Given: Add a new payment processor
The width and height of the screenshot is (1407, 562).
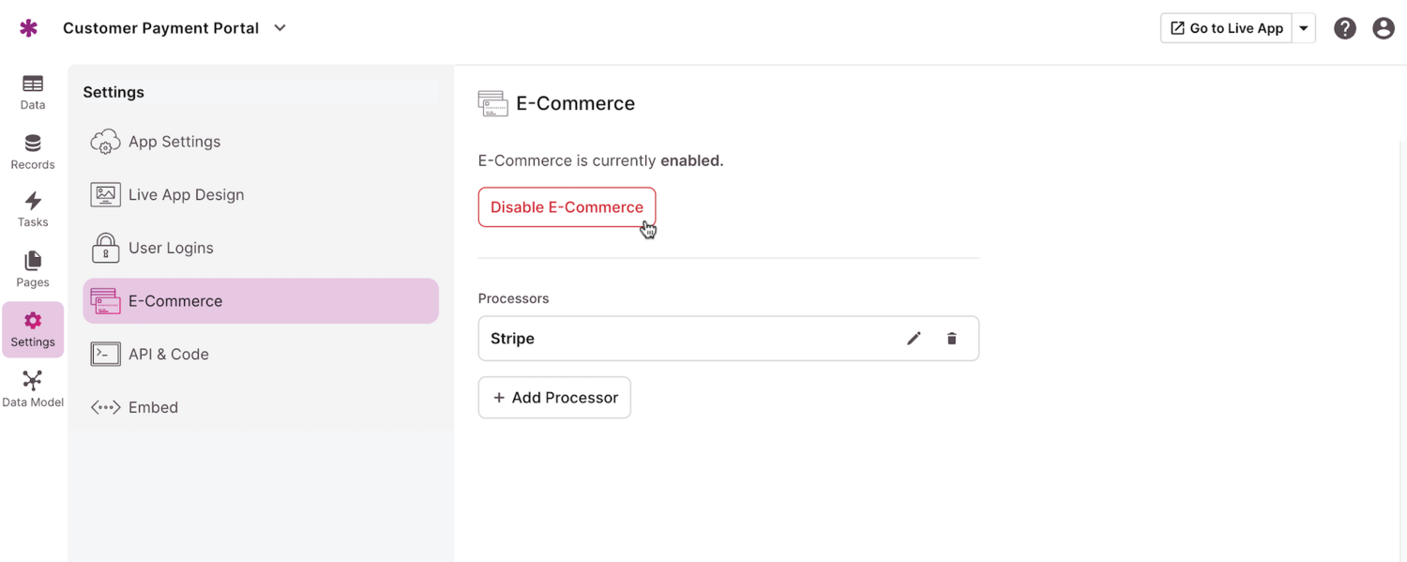Looking at the screenshot, I should pyautogui.click(x=553, y=397).
